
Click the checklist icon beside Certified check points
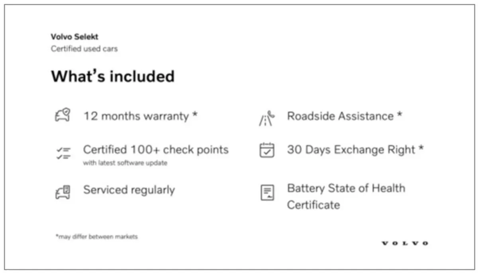click(x=63, y=153)
